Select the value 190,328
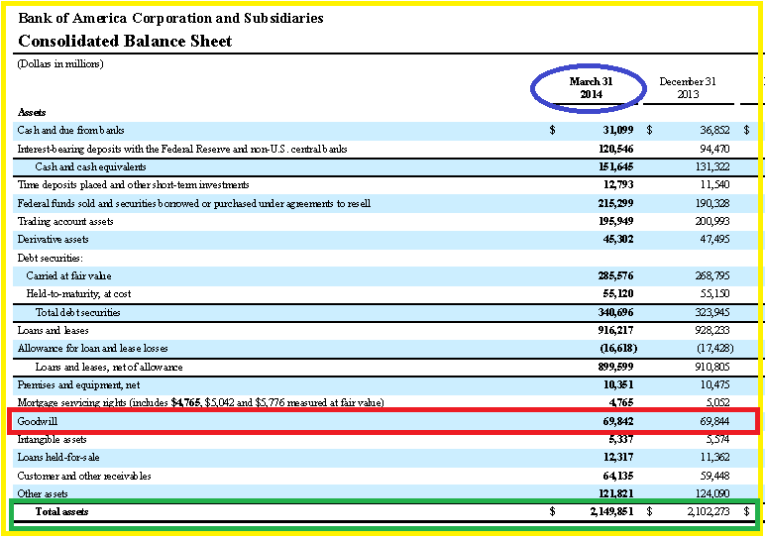This screenshot has height=539, width=765. [712, 203]
